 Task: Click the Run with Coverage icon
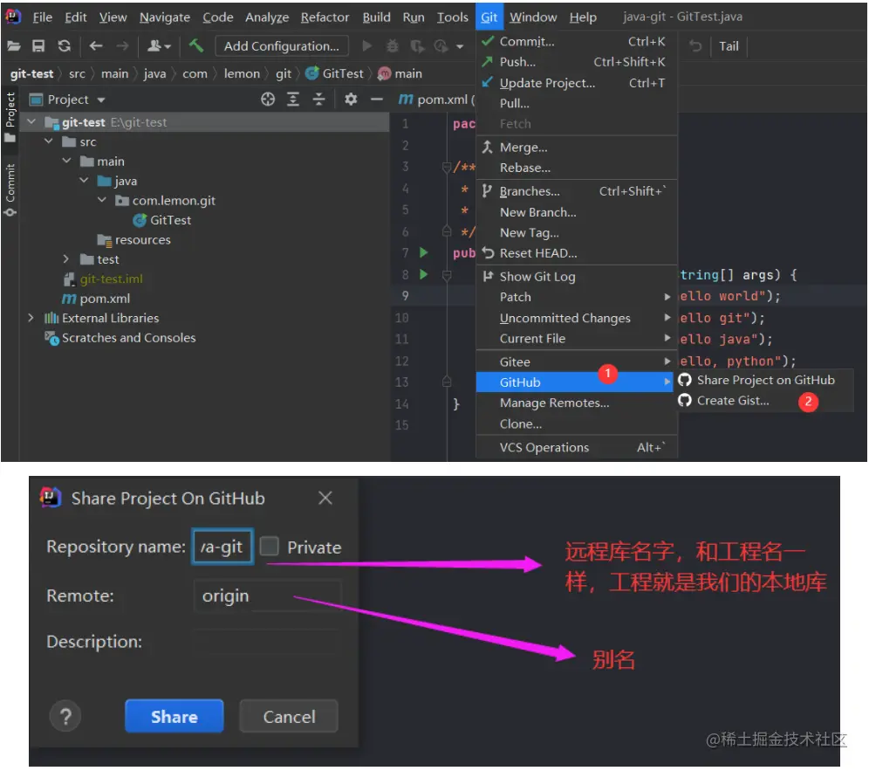pyautogui.click(x=417, y=46)
